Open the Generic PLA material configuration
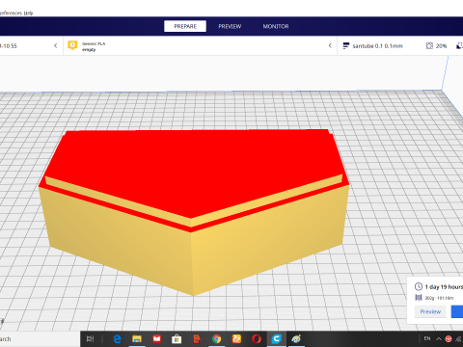 click(x=94, y=46)
